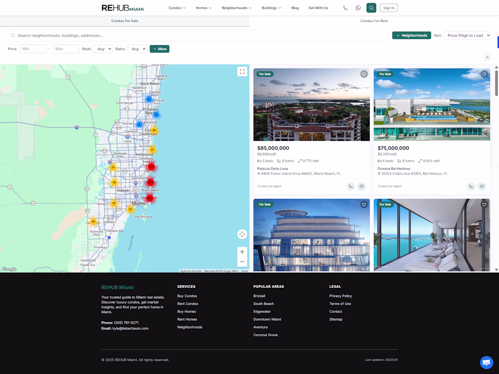The image size is (499, 374).
Task: Open Sitemap footer link
Action: click(x=336, y=319)
